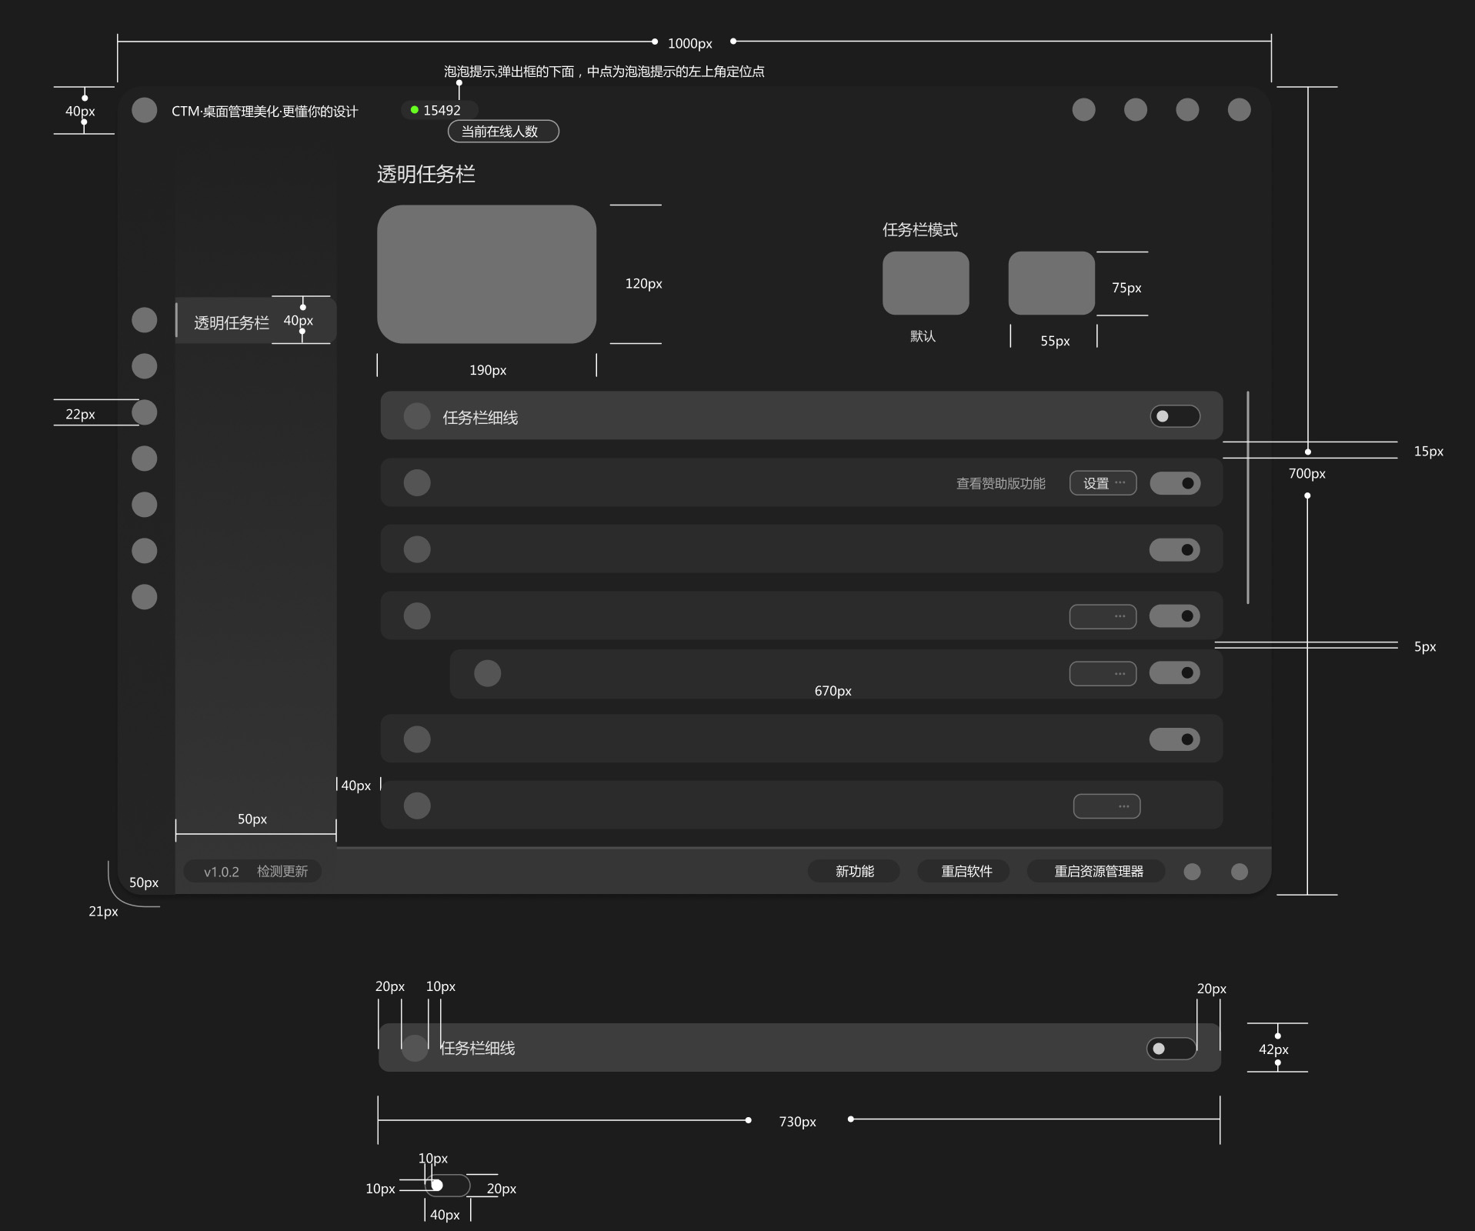Enable 任务栏细线 toggle in the main window list
The height and width of the screenshot is (1231, 1475).
[x=1175, y=416]
